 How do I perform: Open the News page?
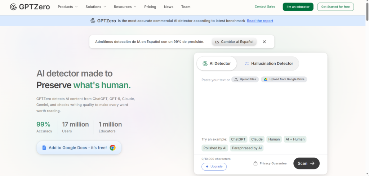coord(169,7)
